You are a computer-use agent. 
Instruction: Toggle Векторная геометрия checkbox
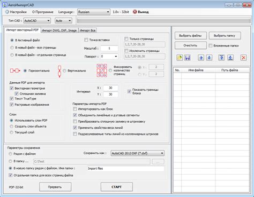(x=12, y=88)
